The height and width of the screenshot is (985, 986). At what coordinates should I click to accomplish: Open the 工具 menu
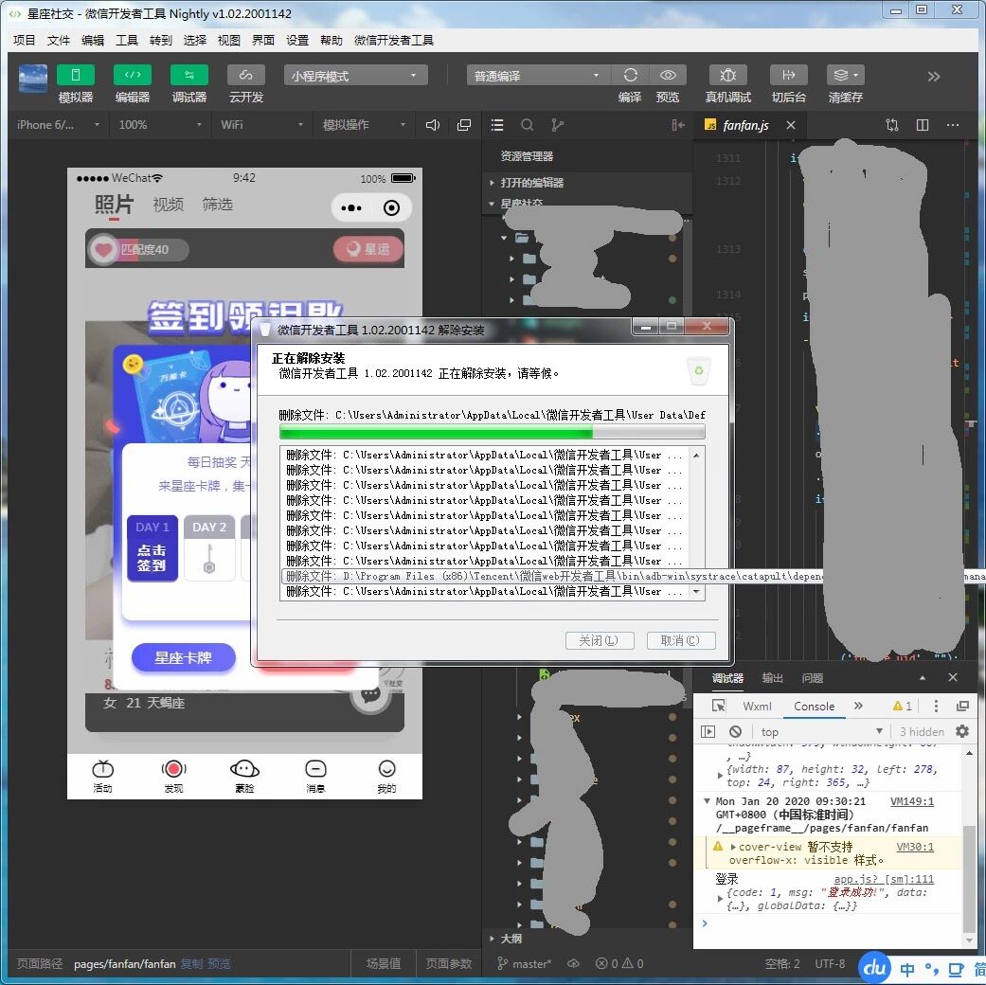(x=126, y=41)
